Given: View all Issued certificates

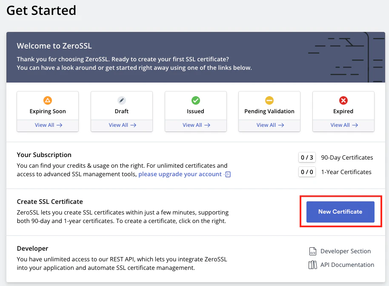Looking at the screenshot, I should (x=195, y=125).
